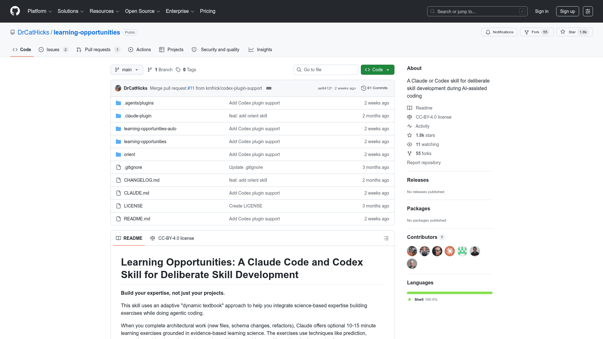
Task: View the 1 Branch list
Action: point(160,70)
